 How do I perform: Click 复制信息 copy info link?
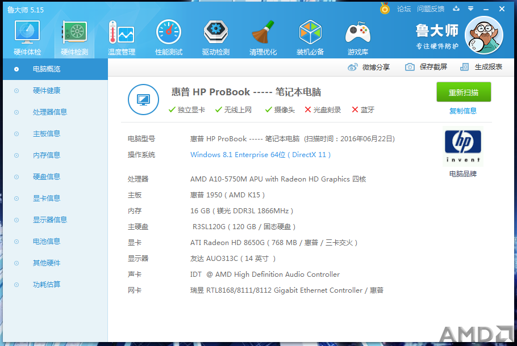pos(463,111)
